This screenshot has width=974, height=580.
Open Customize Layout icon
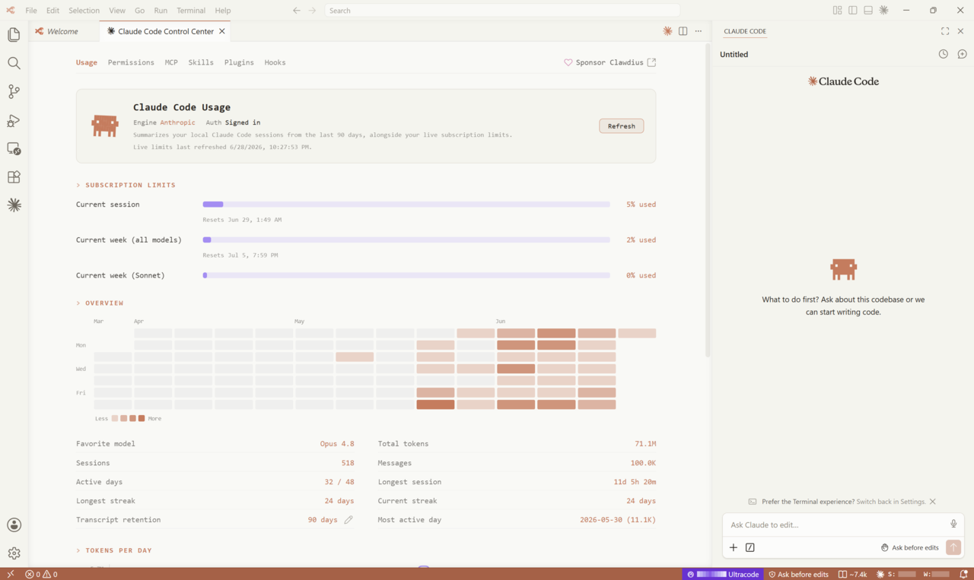pos(837,11)
